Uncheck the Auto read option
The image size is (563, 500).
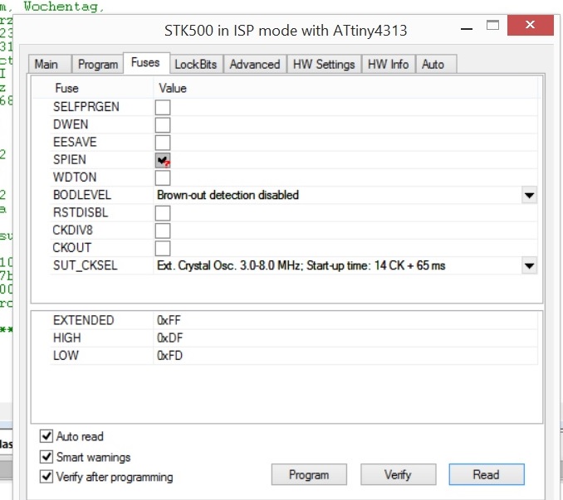pyautogui.click(x=47, y=436)
